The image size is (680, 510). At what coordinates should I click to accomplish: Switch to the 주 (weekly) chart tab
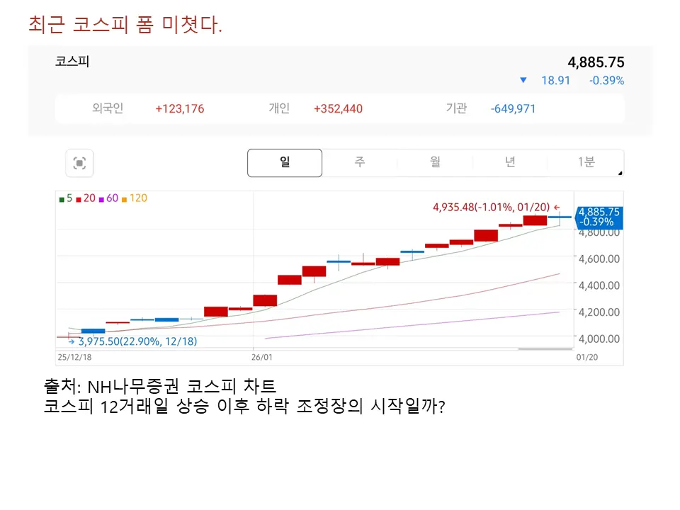tap(360, 163)
